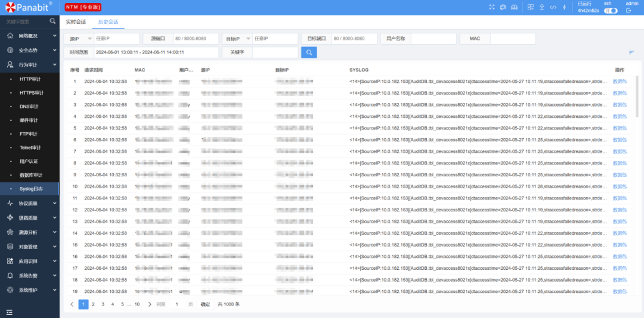Click the 请求时间 column header
The height and width of the screenshot is (318, 644).
(94, 70)
